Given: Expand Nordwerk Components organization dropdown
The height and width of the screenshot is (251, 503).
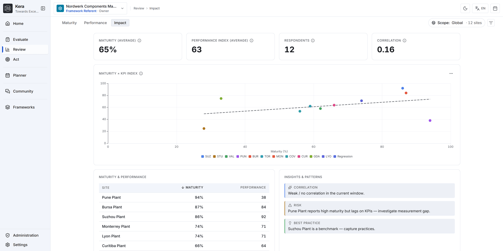Looking at the screenshot, I should click(x=90, y=8).
